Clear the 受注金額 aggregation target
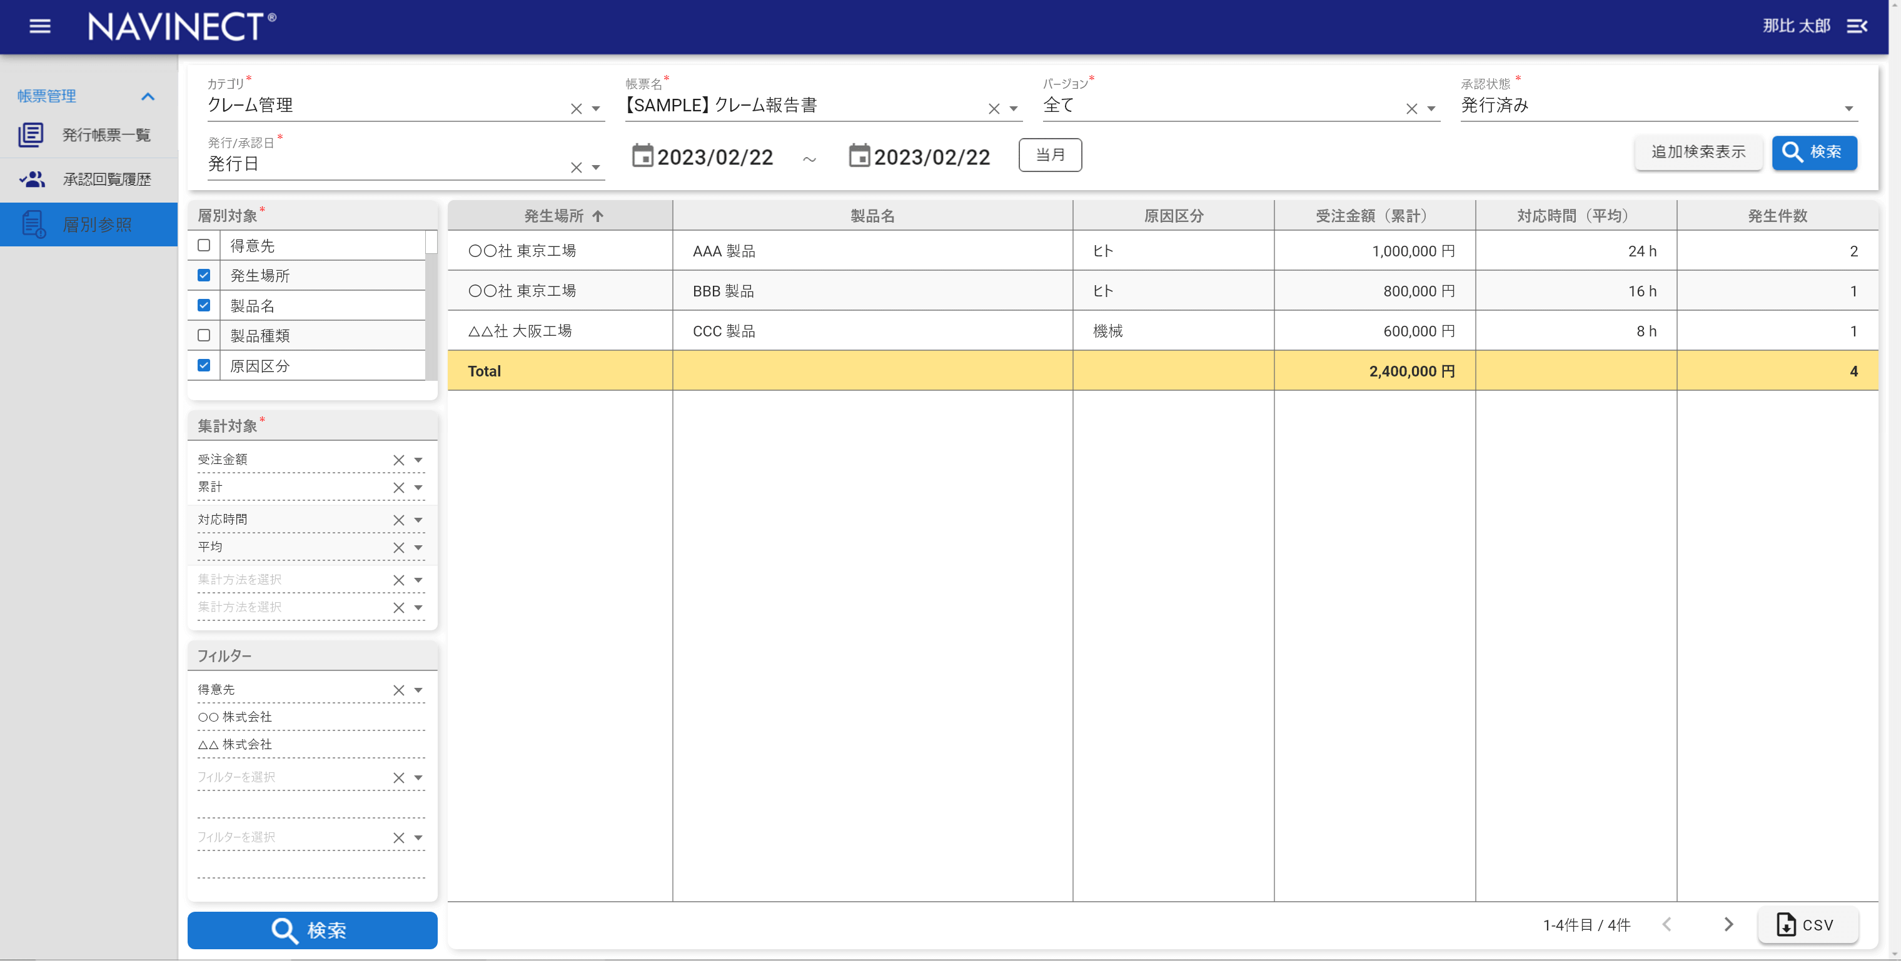The height and width of the screenshot is (963, 1901). coord(398,460)
